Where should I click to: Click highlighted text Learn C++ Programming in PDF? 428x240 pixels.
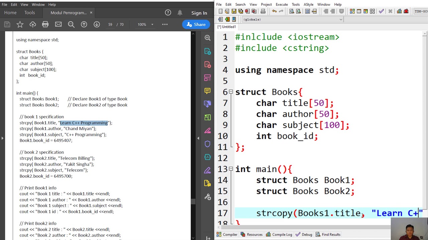pos(84,123)
